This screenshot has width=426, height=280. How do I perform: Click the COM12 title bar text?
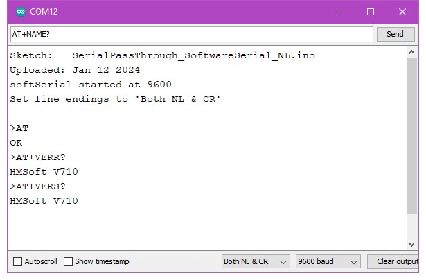click(42, 12)
